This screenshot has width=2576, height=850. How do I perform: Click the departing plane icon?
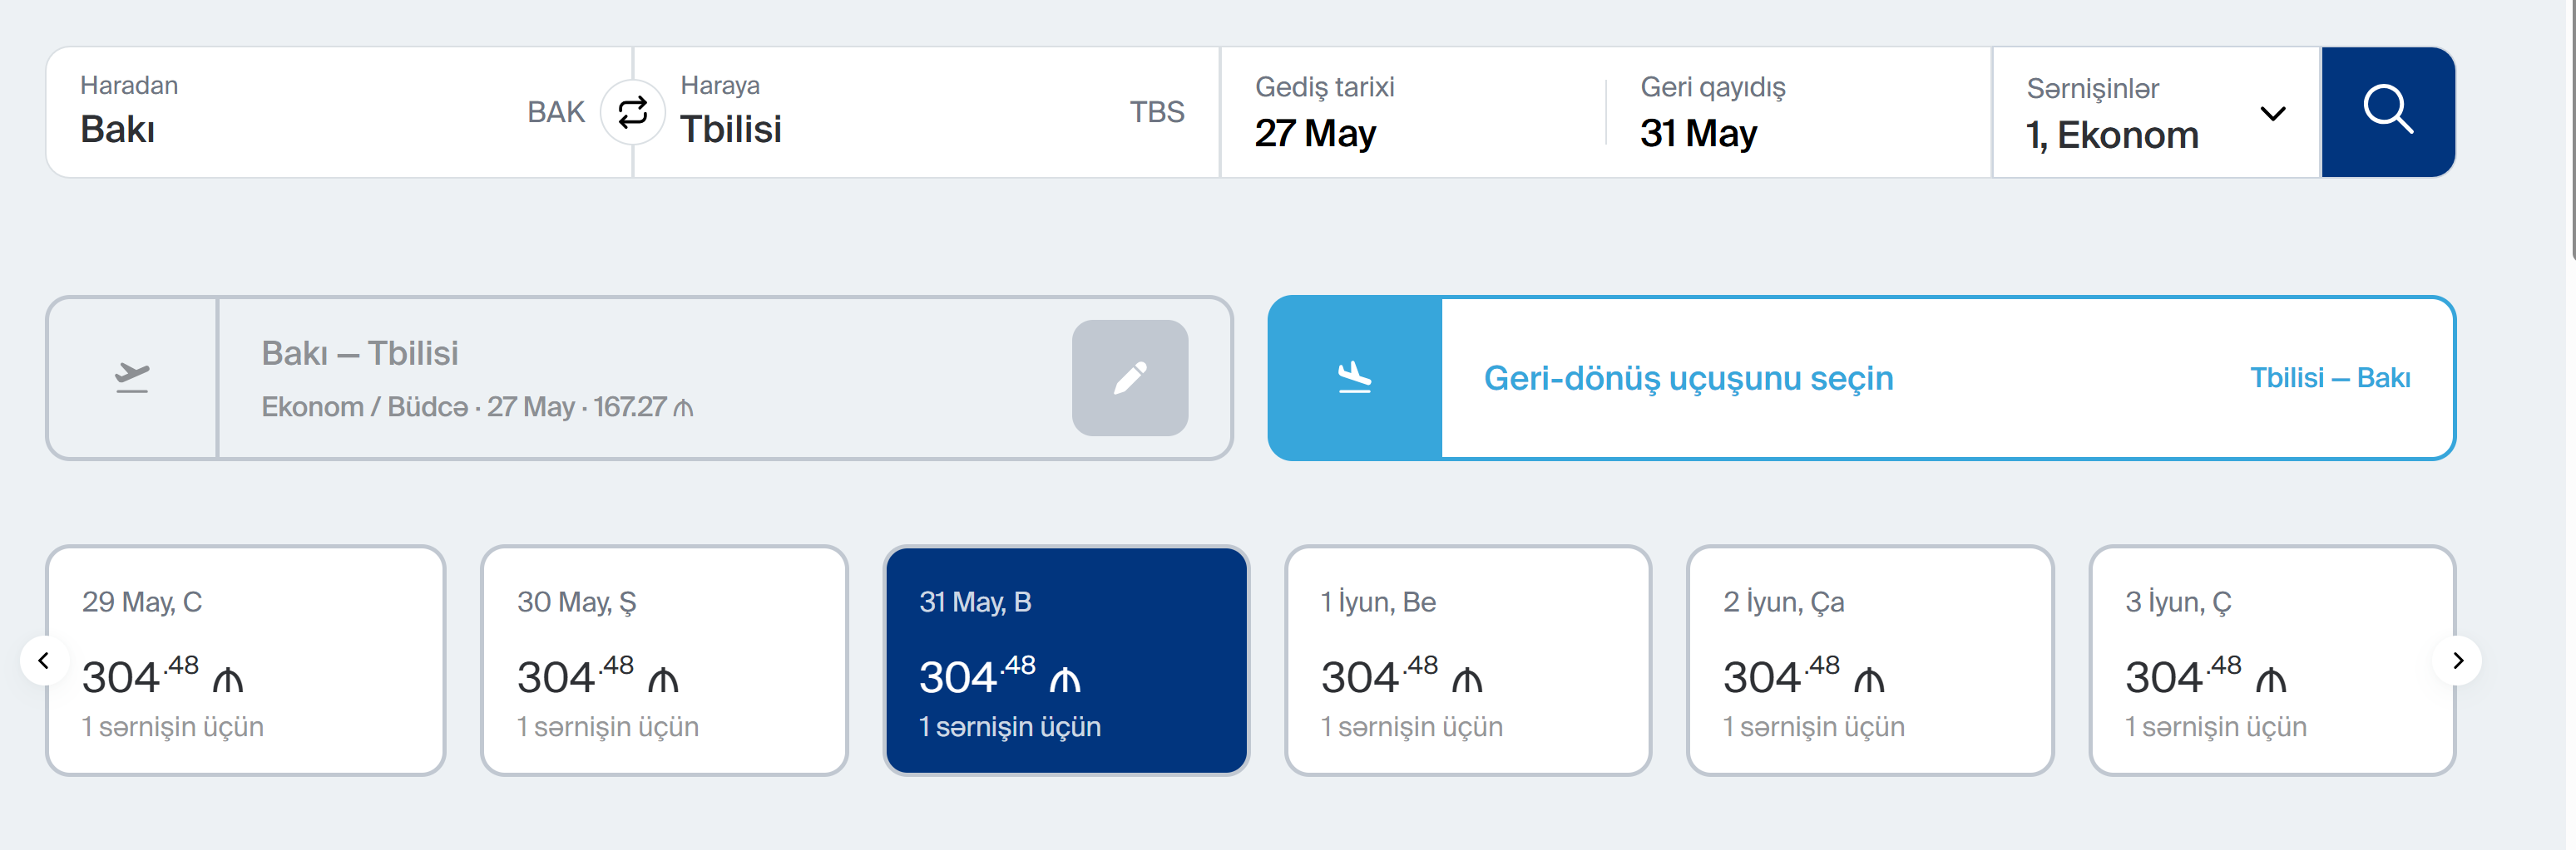[132, 377]
